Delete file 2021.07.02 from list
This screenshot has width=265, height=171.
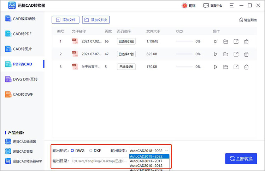(246, 42)
